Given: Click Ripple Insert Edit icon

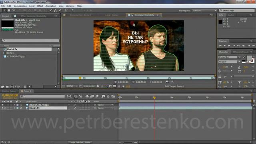Looking at the screenshot, I should pos(167,82).
